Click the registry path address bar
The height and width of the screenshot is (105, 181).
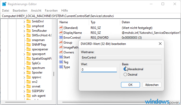[x=90, y=16]
